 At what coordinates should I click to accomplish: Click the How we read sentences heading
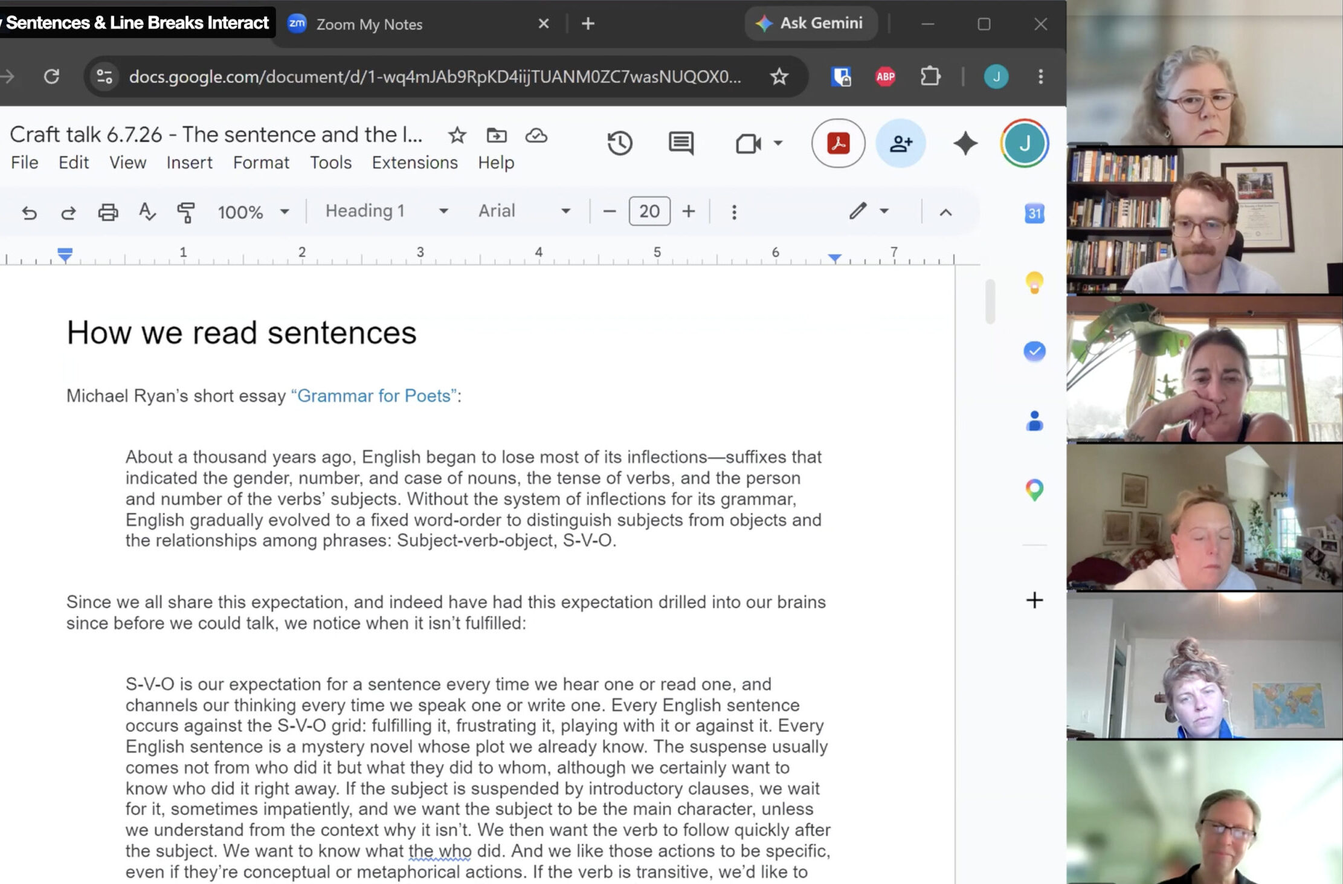[x=241, y=333]
